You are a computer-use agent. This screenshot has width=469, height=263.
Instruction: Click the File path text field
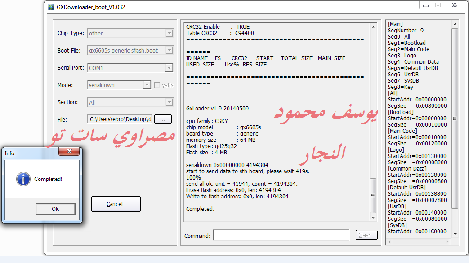(120, 119)
